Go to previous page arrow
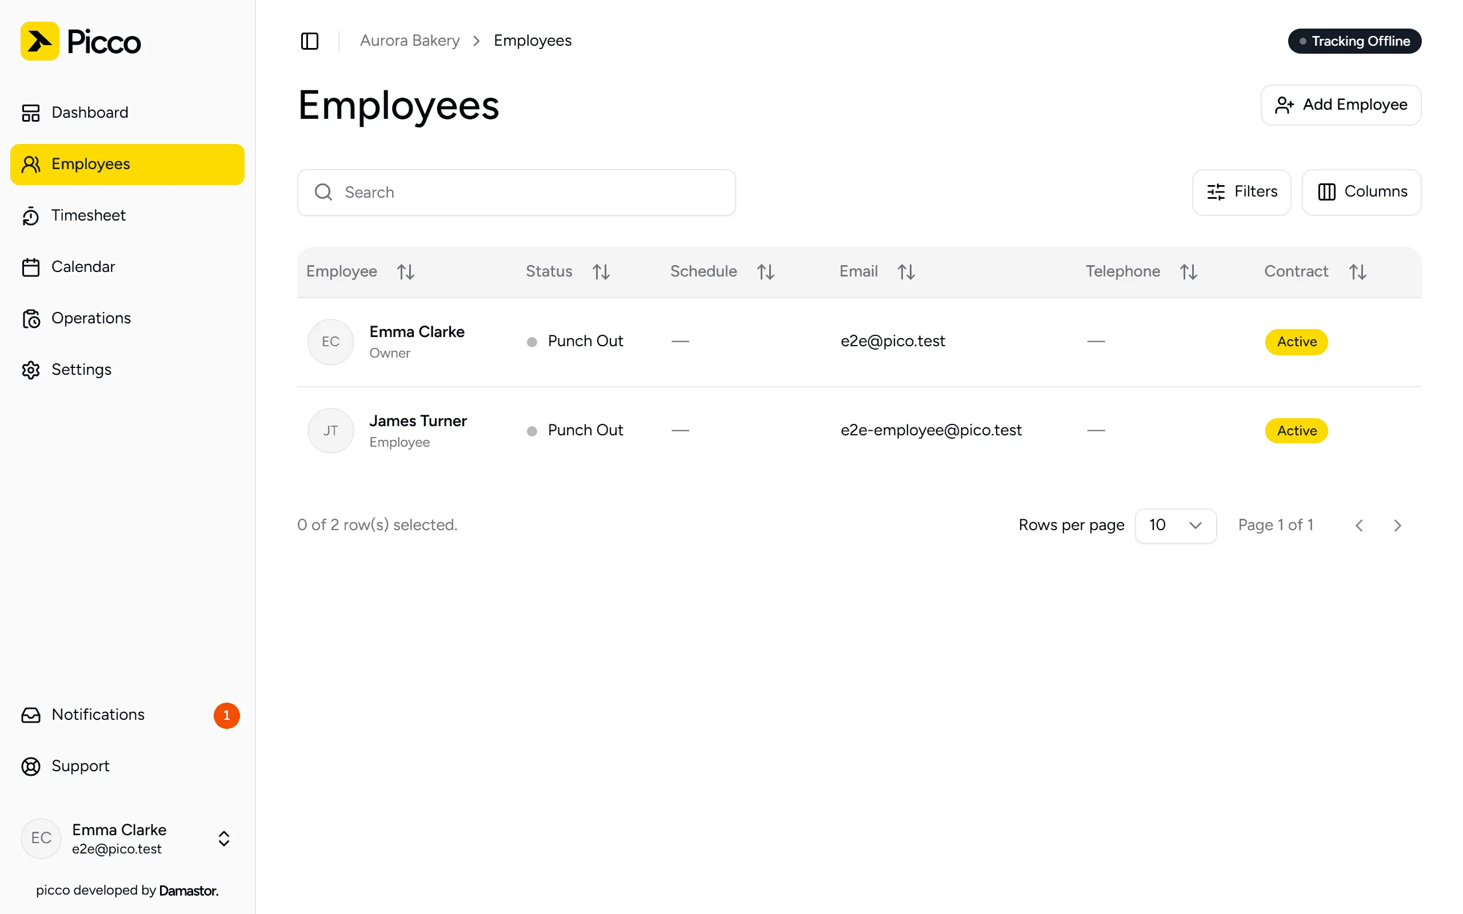 tap(1359, 526)
